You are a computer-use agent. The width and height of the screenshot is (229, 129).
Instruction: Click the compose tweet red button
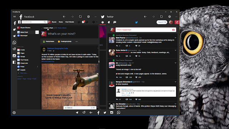coord(177,22)
